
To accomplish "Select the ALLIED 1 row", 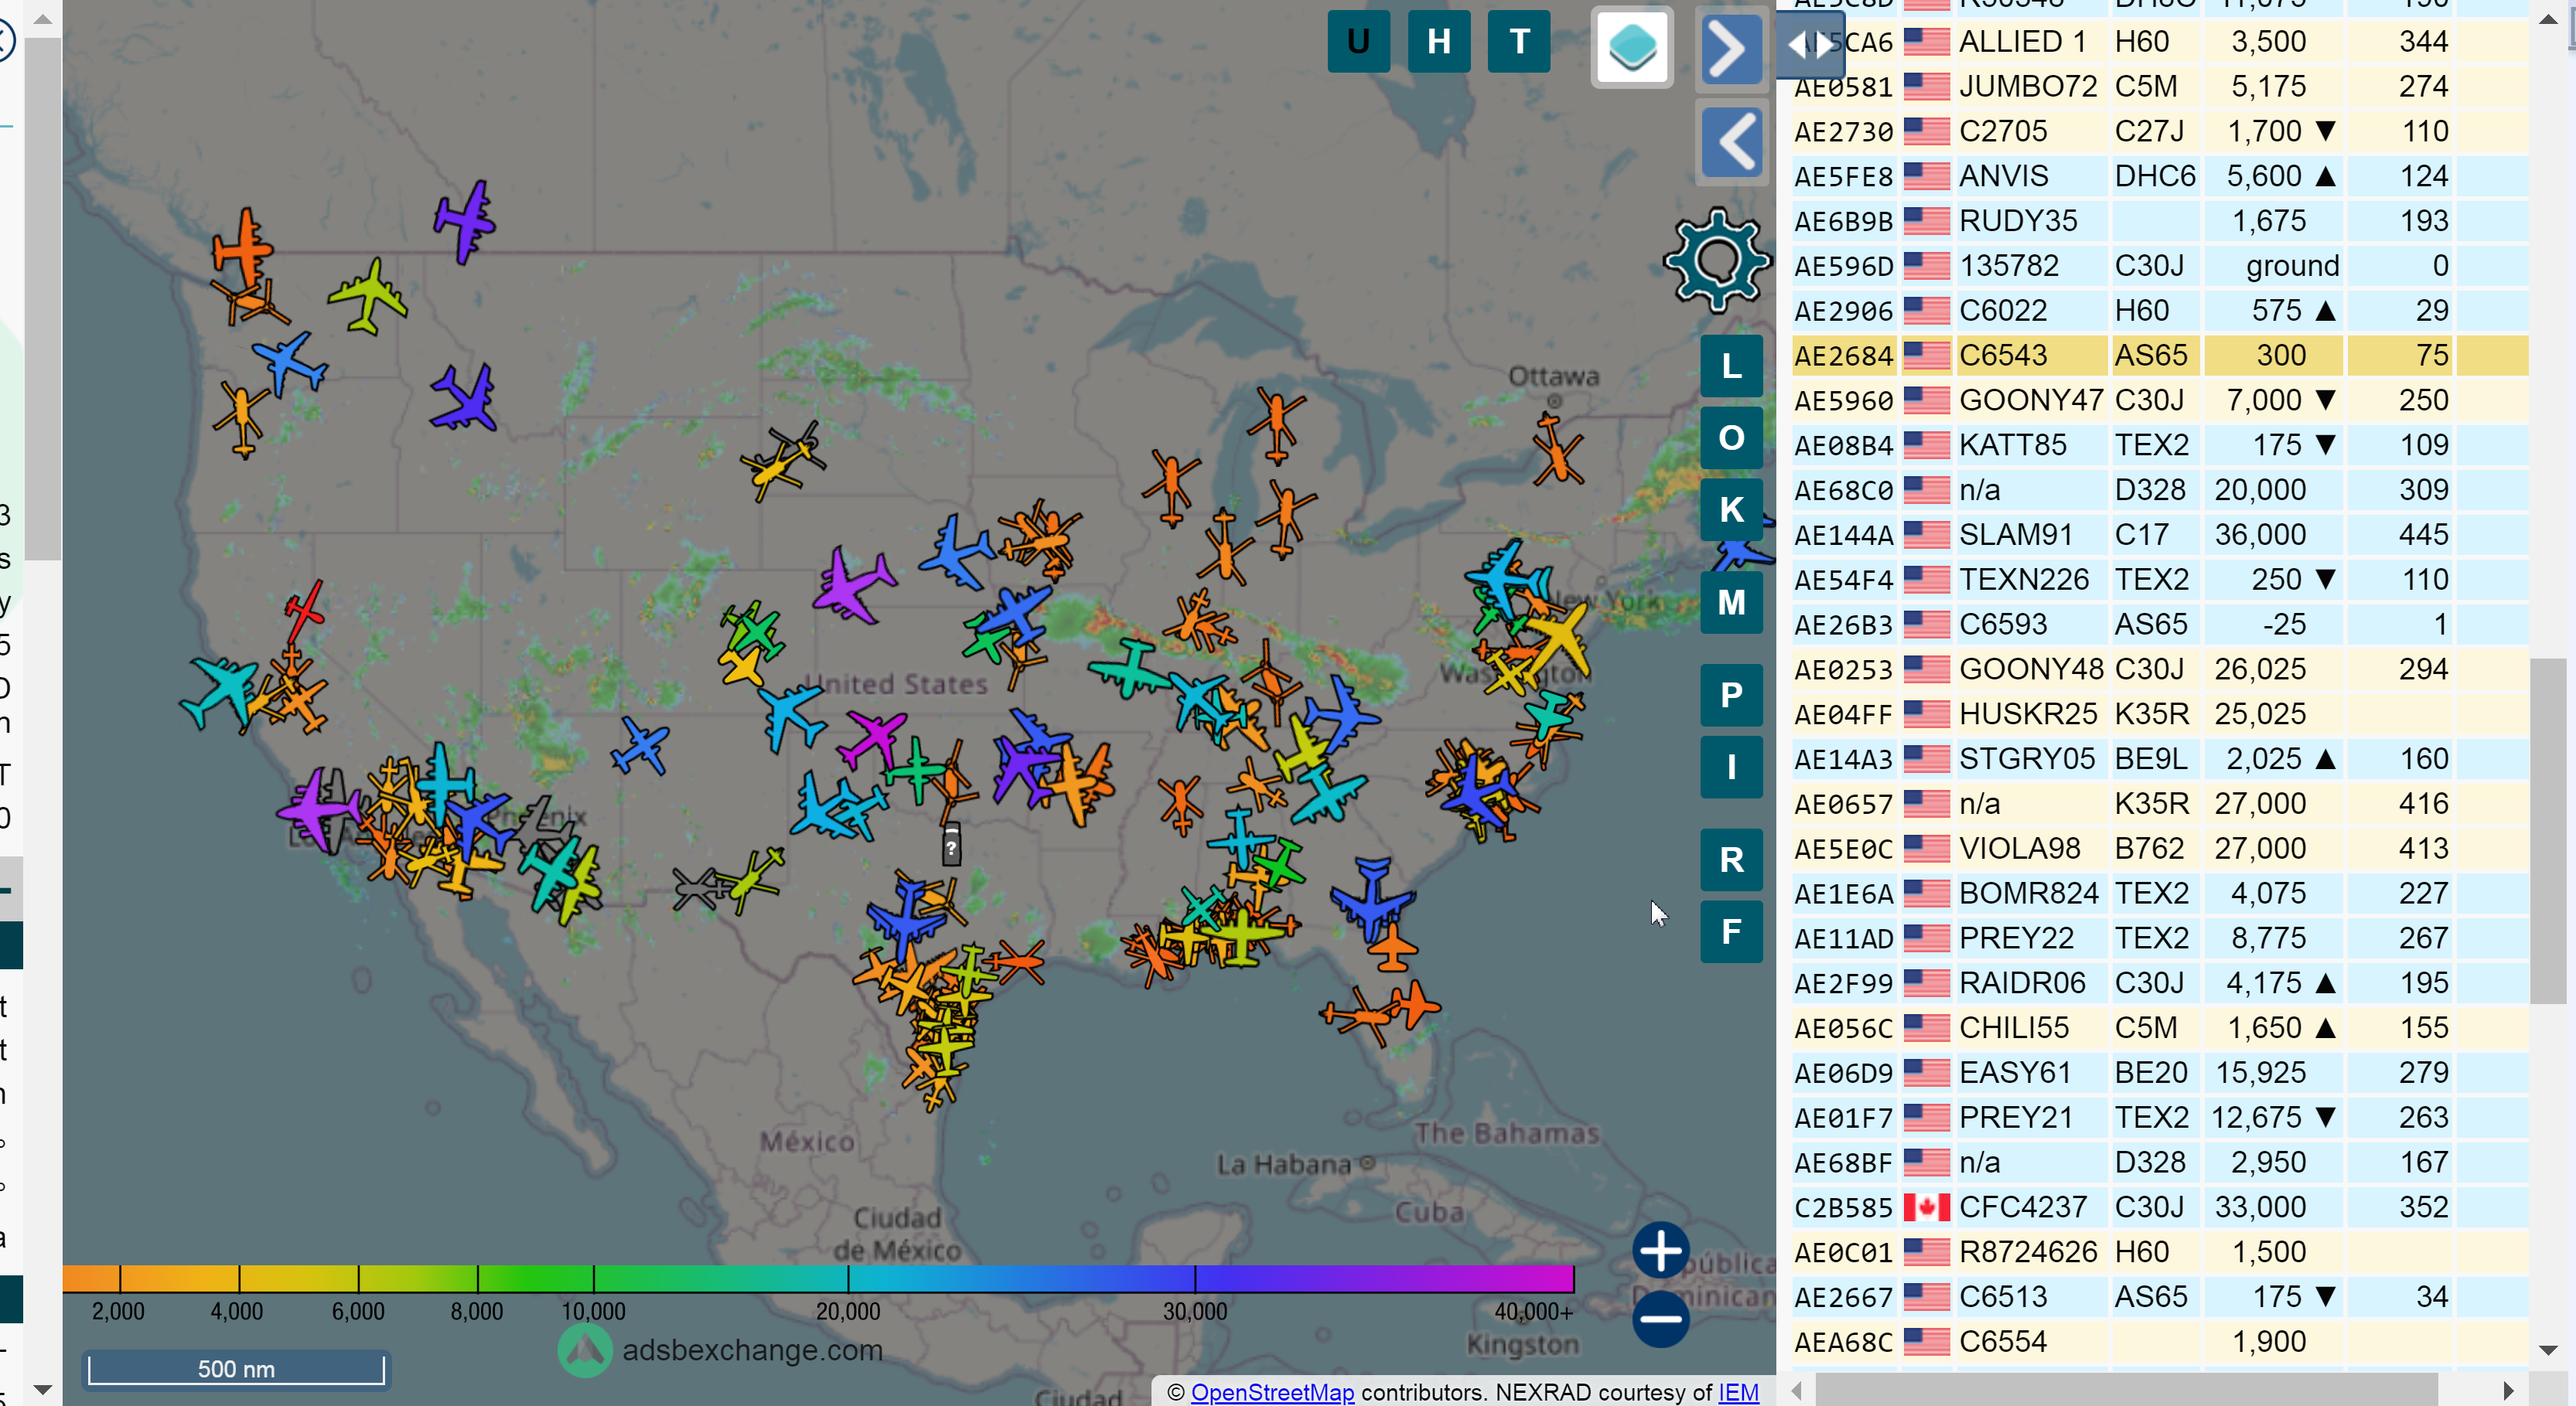I will (x=2160, y=41).
